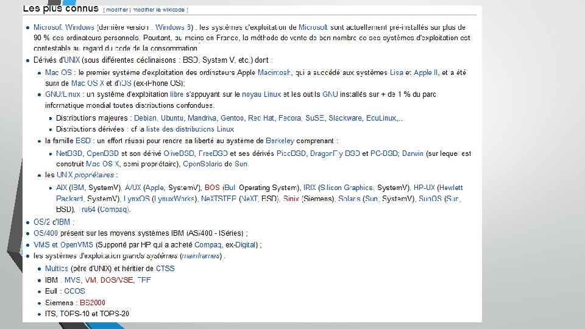Open the NetBSD link
Image resolution: width=585 pixels, height=329 pixels.
point(69,154)
